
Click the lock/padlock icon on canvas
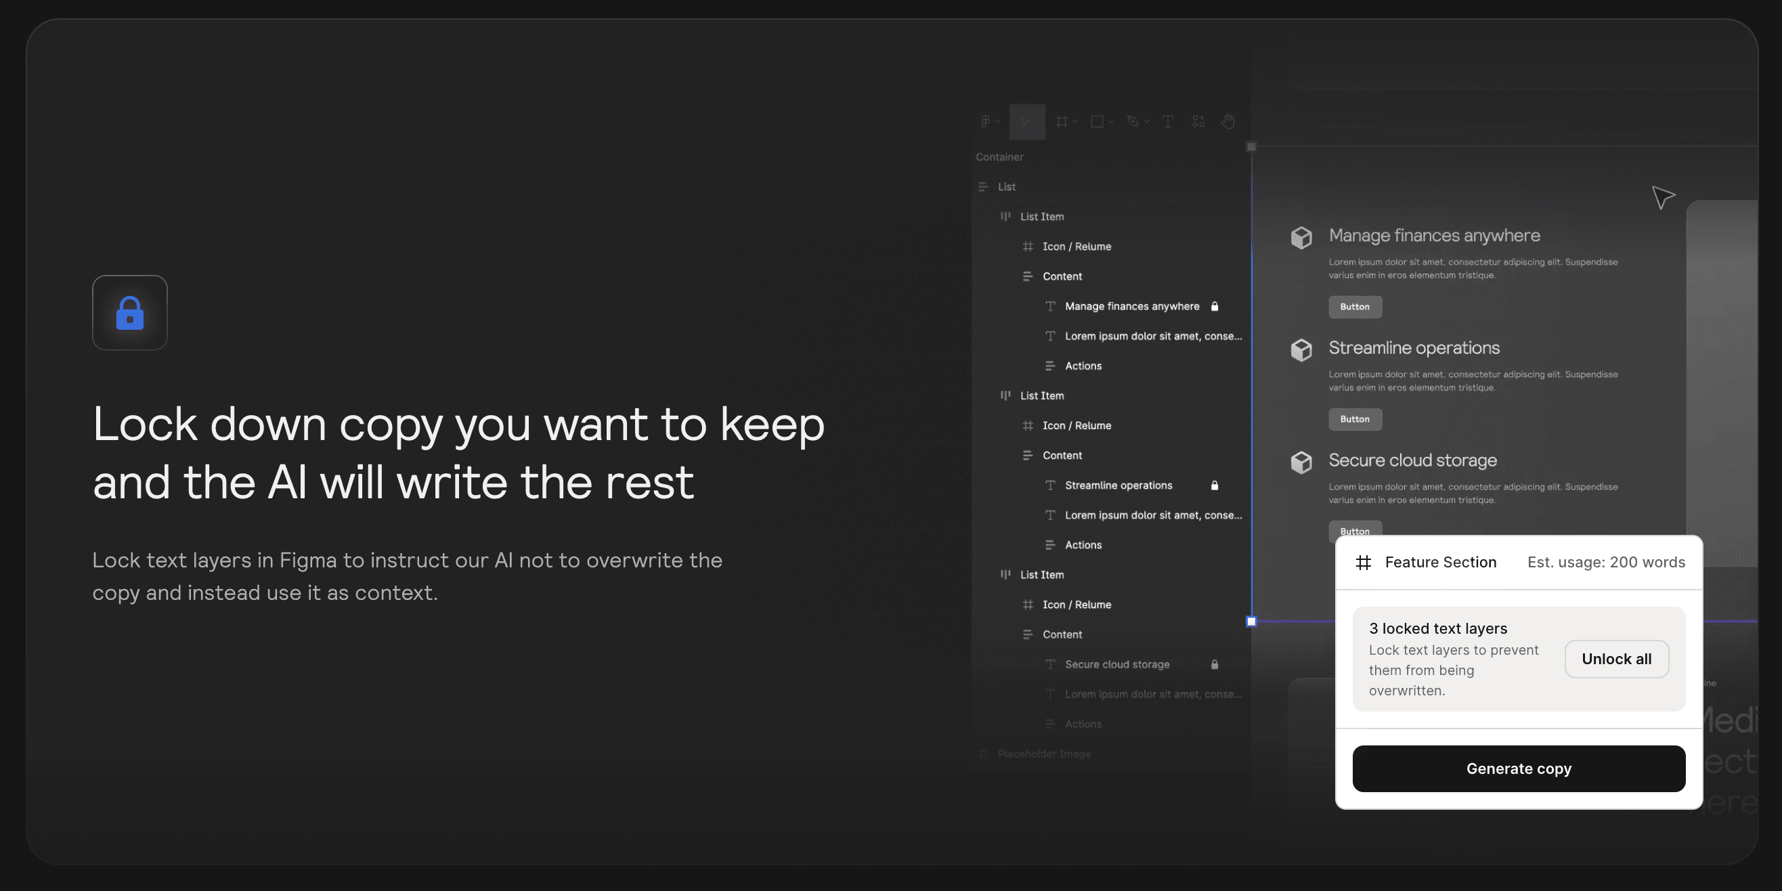129,311
